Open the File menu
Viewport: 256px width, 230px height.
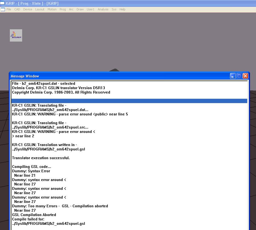click(x=9, y=10)
